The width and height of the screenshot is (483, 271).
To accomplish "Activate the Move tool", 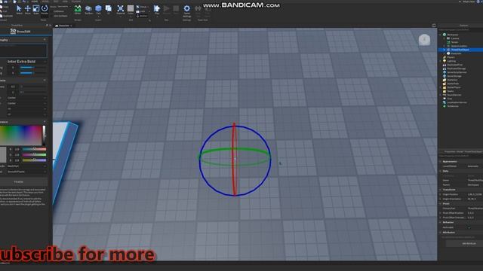I will [x=27, y=10].
